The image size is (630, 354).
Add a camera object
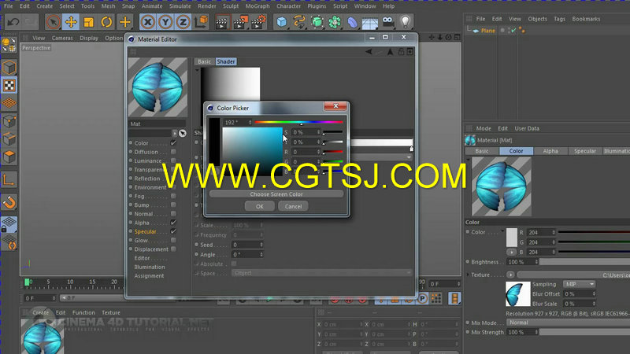[x=387, y=22]
